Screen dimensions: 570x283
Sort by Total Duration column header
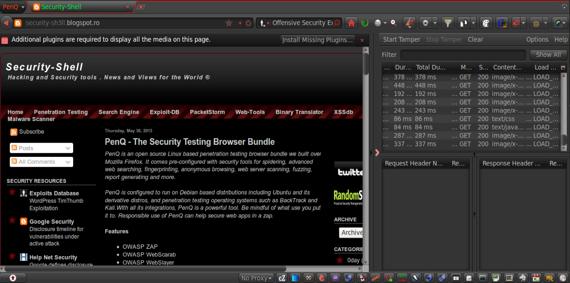pyautogui.click(x=432, y=67)
